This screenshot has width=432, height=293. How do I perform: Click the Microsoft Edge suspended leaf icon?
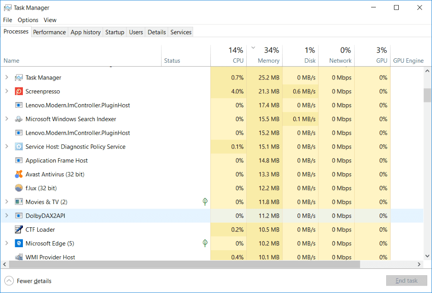[205, 243]
